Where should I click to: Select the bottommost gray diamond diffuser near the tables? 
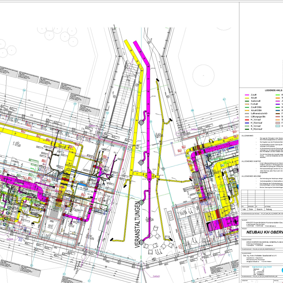[141, 242]
